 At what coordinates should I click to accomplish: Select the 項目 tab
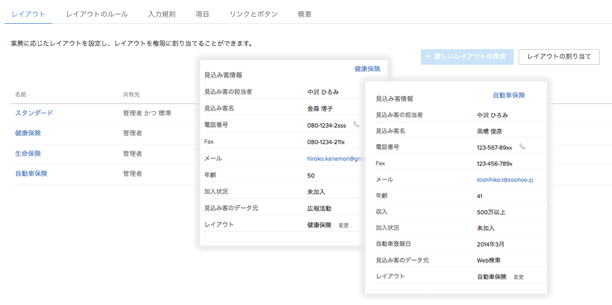pos(202,14)
